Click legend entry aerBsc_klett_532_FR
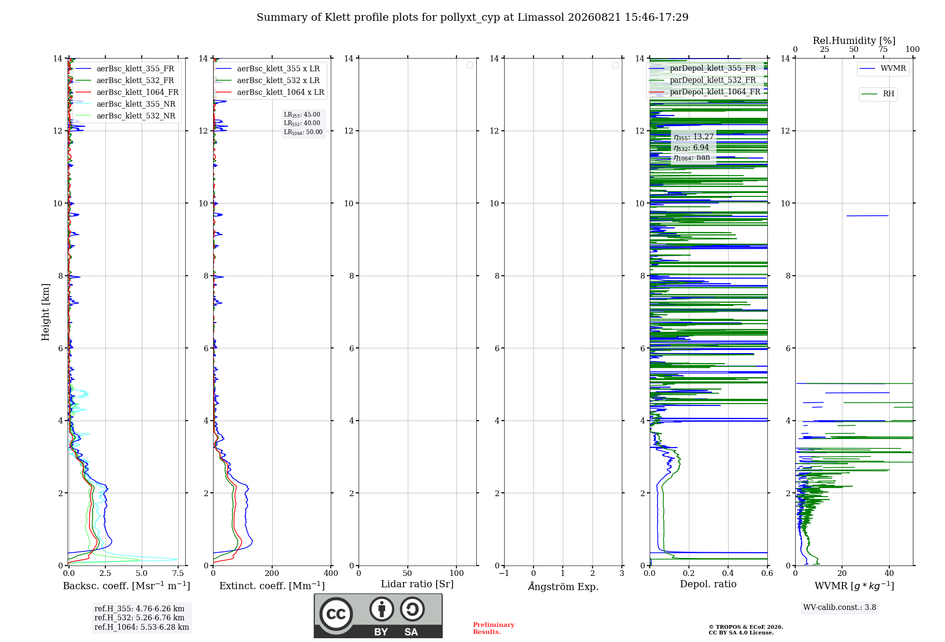The image size is (945, 642). [x=127, y=81]
